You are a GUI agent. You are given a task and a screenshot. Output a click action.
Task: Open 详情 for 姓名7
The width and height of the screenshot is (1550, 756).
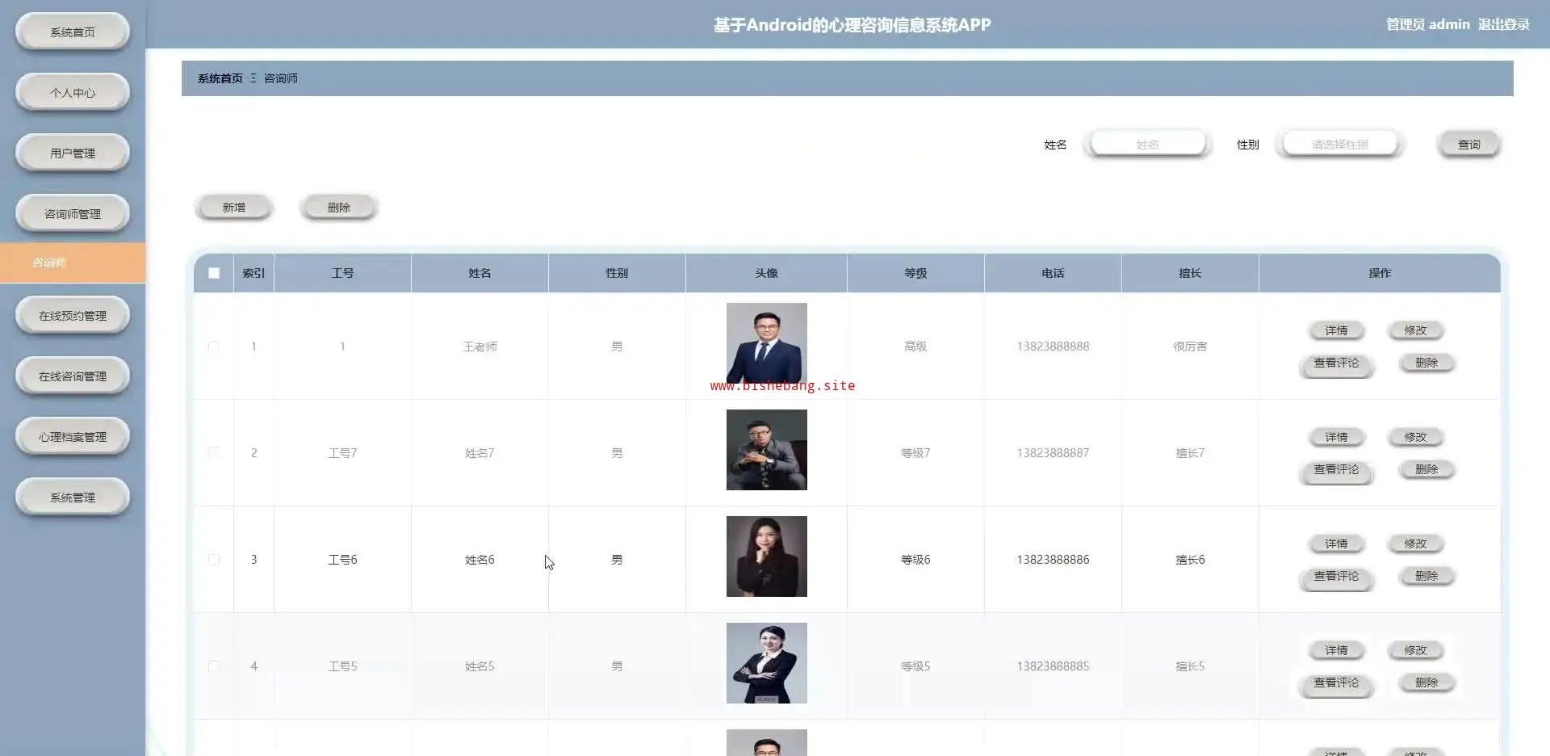coord(1336,437)
